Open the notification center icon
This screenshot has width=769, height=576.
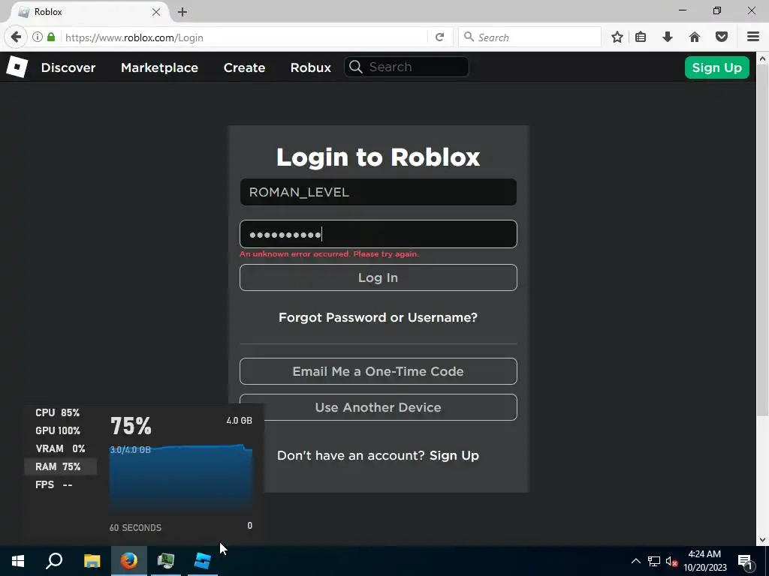(745, 561)
